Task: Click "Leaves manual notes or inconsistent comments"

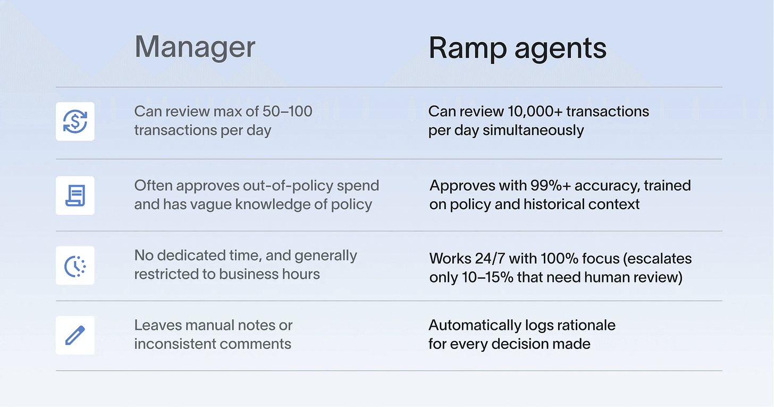Action: coord(213,334)
